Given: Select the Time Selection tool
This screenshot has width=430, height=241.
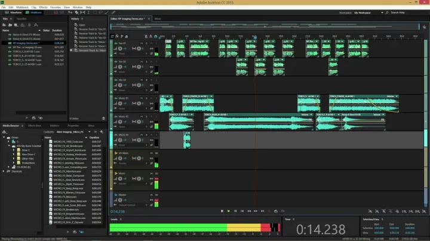Looking at the screenshot, I should click(x=88, y=12).
